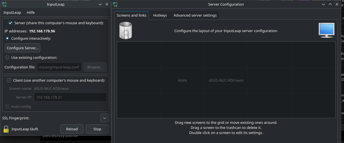Open the Advanced server settings tab
Screen dimensions: 344x143
coord(195,15)
